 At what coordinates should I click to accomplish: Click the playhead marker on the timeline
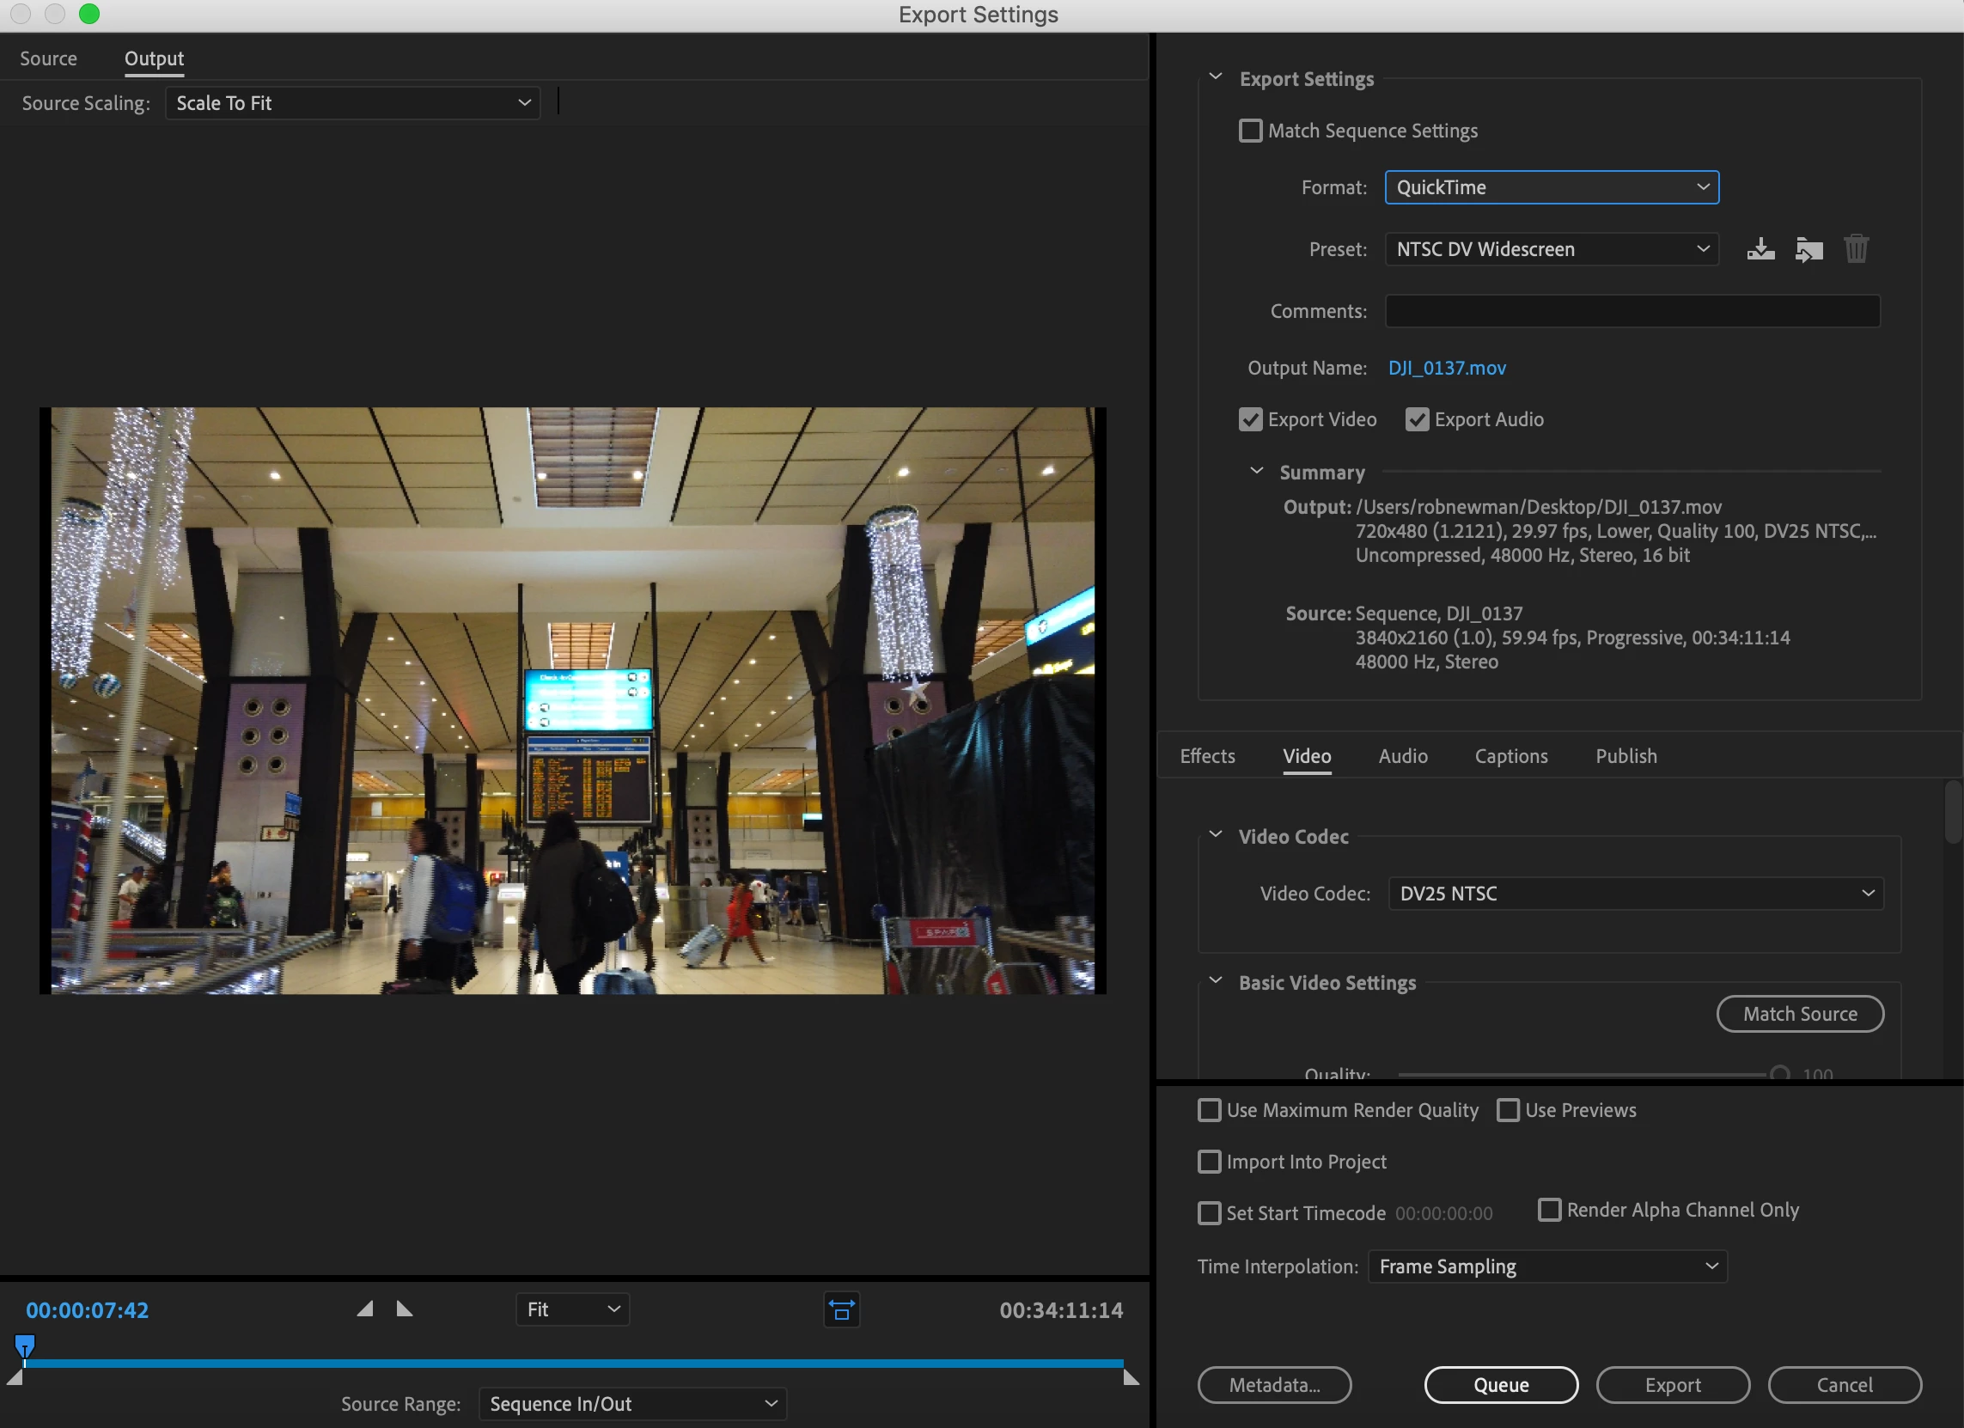[24, 1346]
